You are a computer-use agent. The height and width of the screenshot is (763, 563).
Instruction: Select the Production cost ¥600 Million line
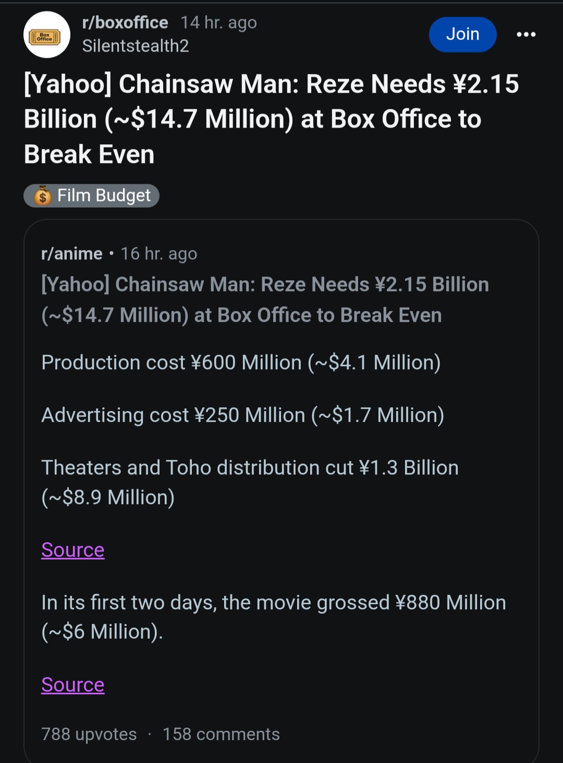click(241, 362)
